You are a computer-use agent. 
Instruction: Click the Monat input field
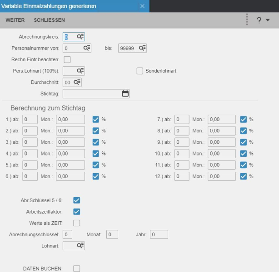pyautogui.click(x=112, y=234)
